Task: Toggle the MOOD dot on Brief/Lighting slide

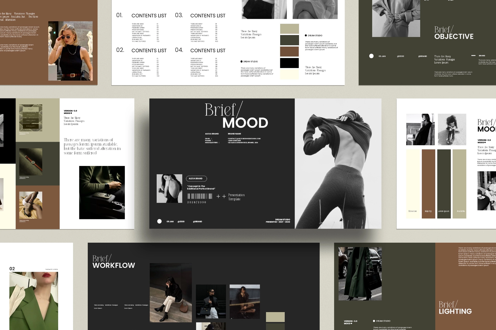Action: 351,323
